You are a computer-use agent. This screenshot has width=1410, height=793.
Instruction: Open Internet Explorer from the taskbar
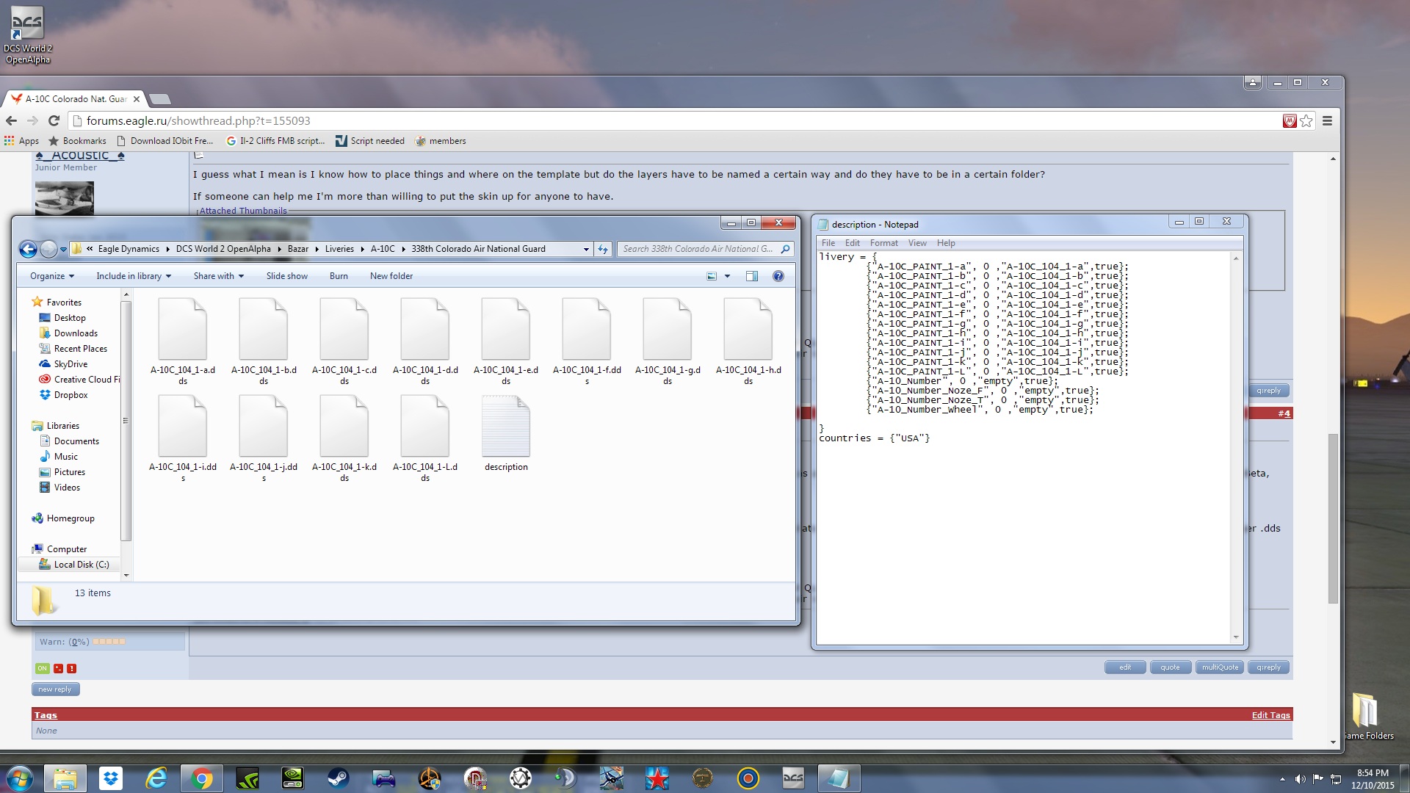click(x=156, y=778)
